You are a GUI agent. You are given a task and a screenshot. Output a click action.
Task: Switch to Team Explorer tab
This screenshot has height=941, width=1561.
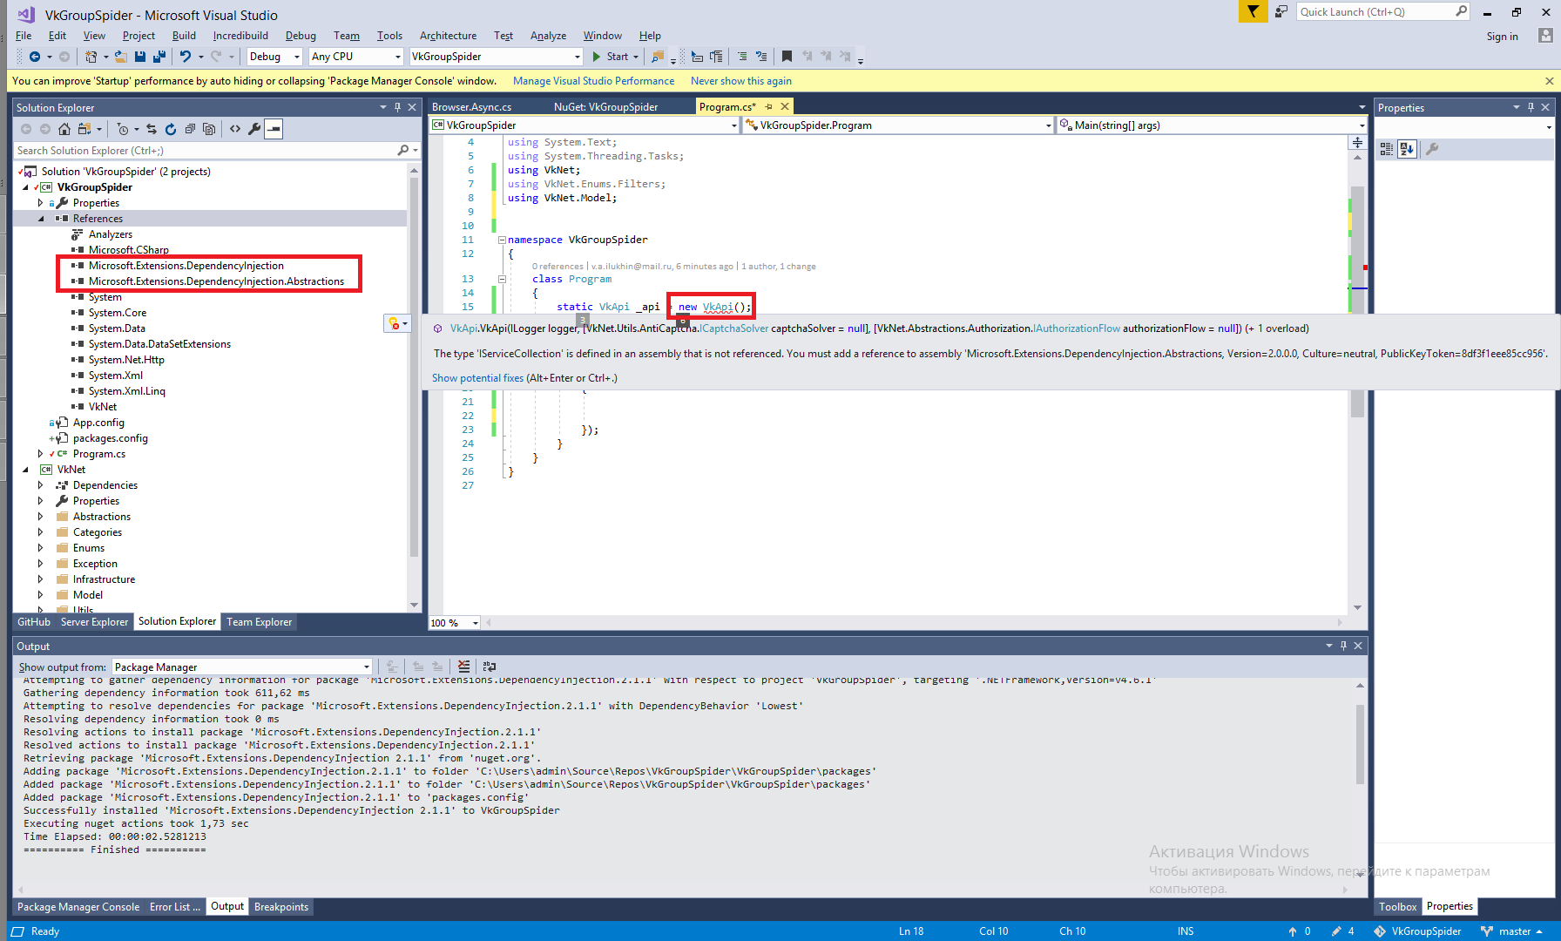point(259,622)
